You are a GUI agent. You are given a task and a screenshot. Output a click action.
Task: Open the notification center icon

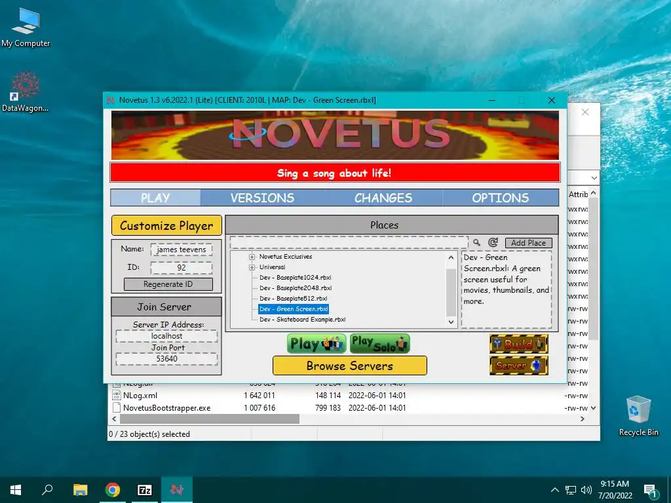(x=650, y=490)
